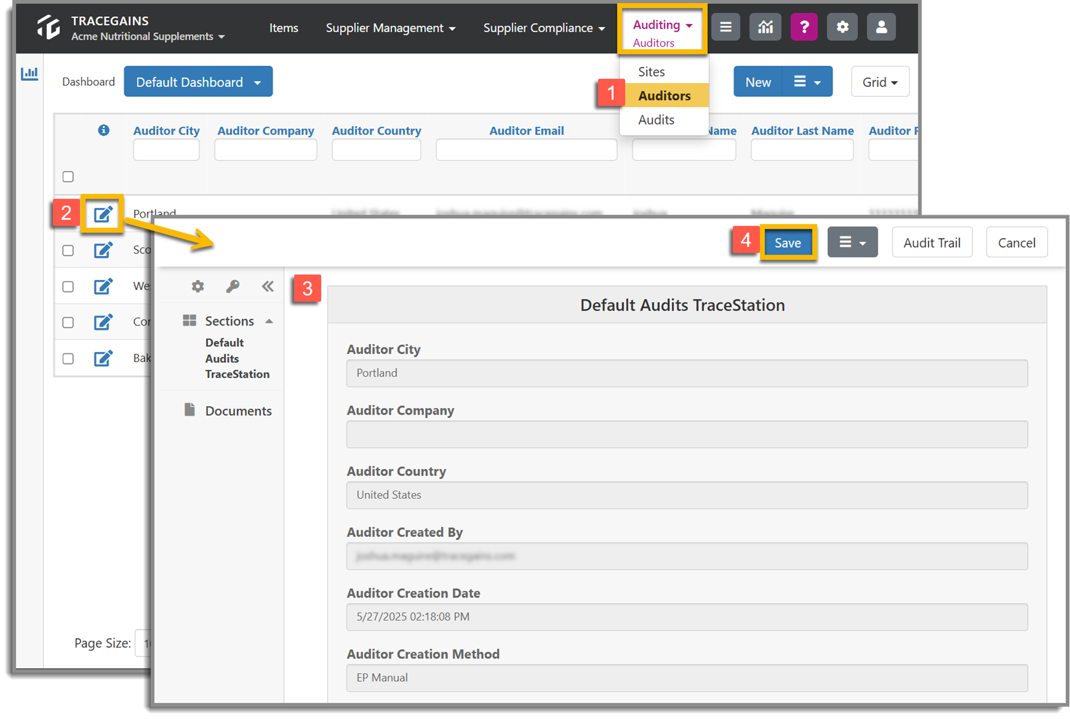Check the Cor row checkbox

tap(68, 323)
